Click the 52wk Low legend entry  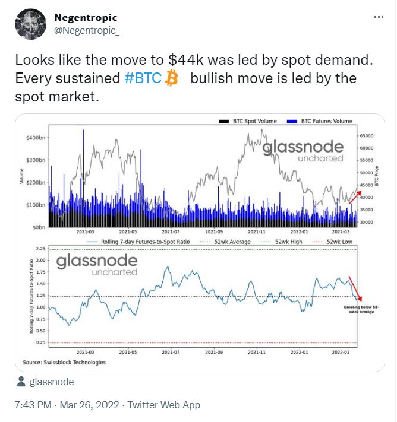[332, 242]
